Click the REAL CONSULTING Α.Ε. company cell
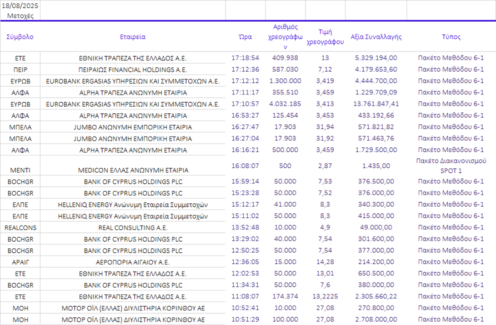Screen dimensions: 496x325 coord(133,228)
